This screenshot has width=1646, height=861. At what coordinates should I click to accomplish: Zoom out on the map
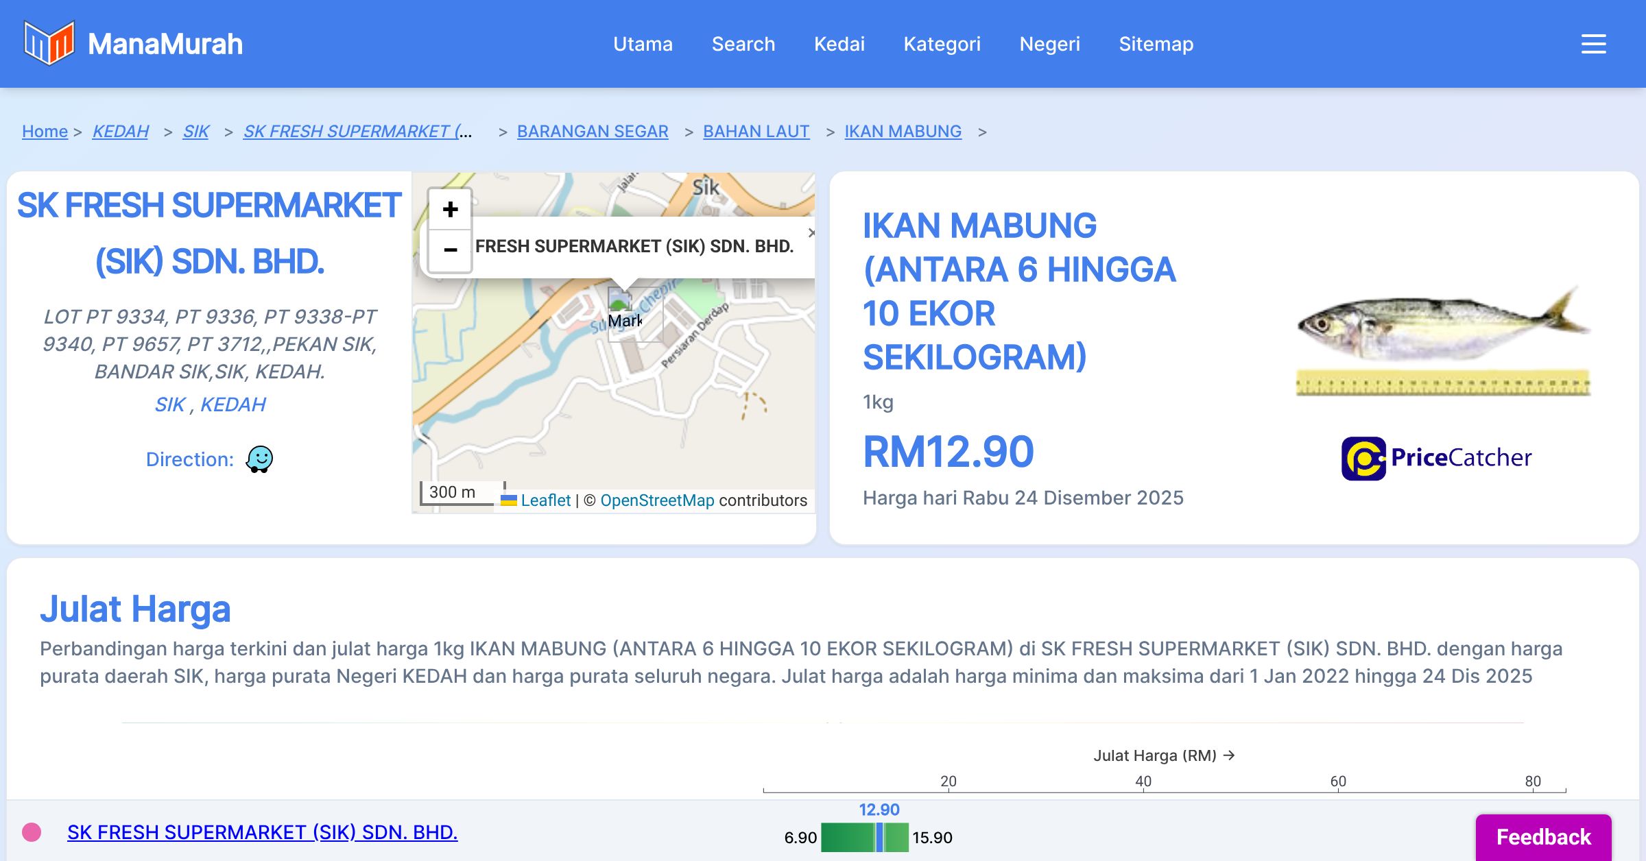click(450, 250)
